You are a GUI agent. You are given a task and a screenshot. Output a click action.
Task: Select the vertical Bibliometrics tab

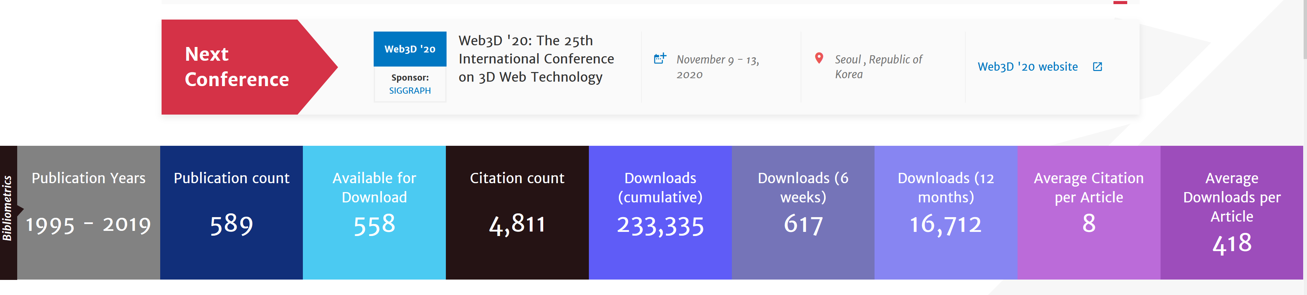(x=8, y=213)
